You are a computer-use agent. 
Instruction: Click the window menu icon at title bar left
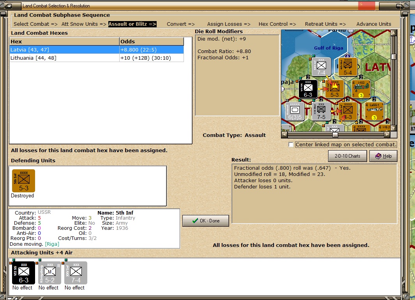(8, 5)
